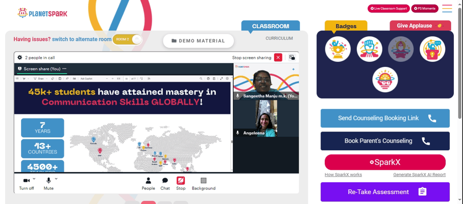Award the raised fist badge
The height and width of the screenshot is (204, 463).
(x=369, y=49)
